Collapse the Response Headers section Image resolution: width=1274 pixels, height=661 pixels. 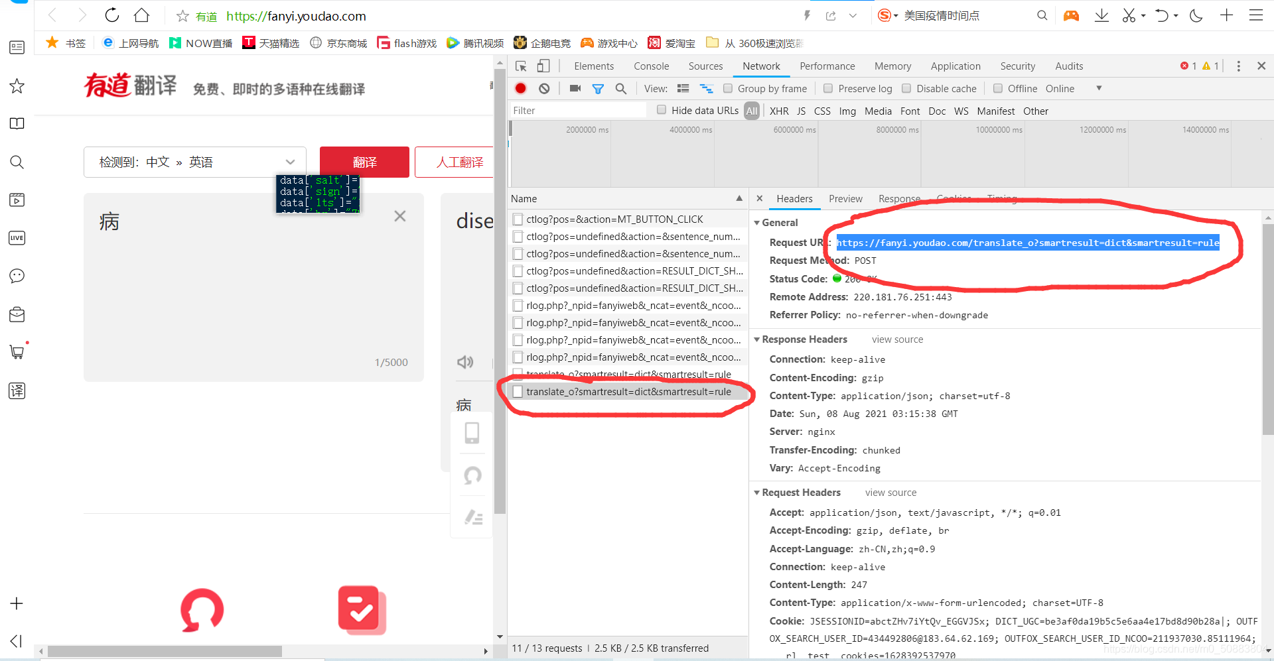click(757, 339)
